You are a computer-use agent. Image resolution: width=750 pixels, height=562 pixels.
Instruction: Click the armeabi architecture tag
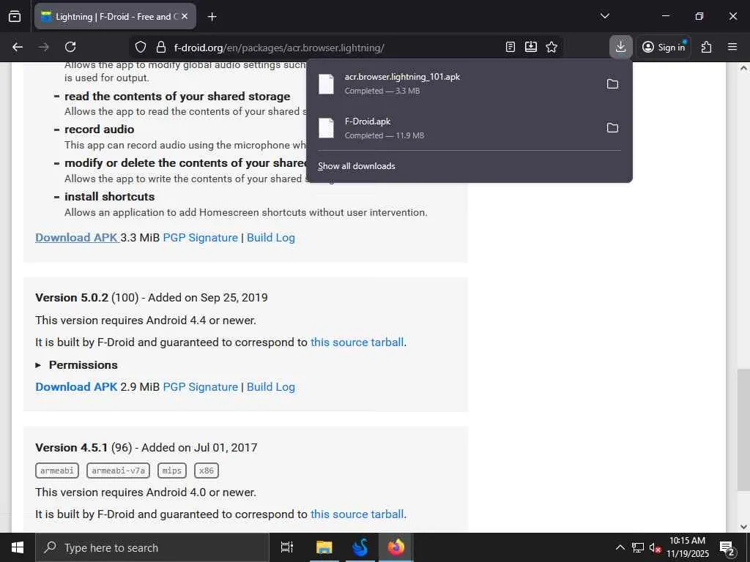(57, 471)
